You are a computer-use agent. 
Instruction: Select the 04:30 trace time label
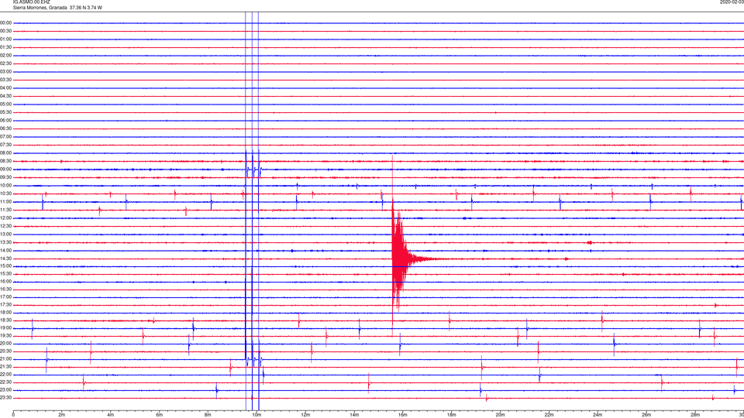(5, 96)
